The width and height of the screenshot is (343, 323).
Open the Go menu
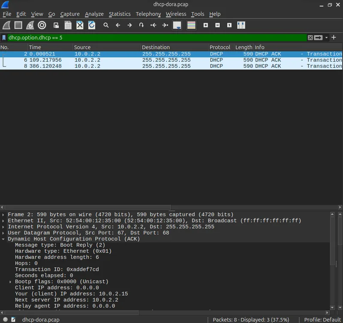[x=51, y=14]
